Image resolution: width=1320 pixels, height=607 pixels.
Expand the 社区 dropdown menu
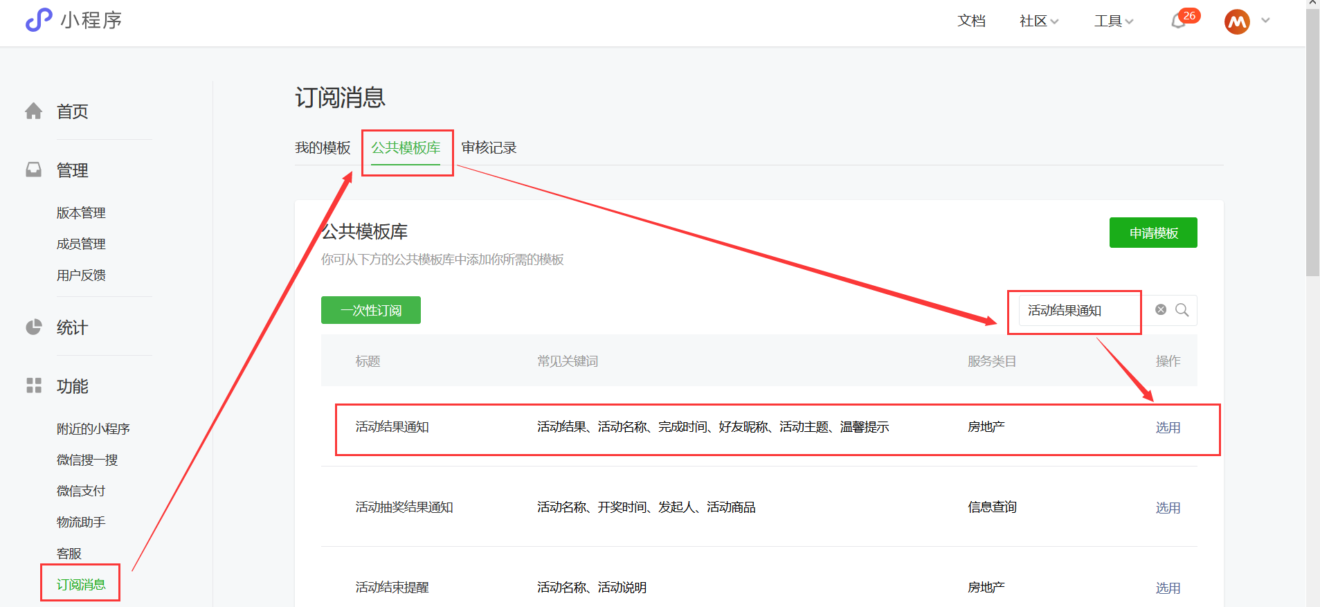pos(1039,21)
